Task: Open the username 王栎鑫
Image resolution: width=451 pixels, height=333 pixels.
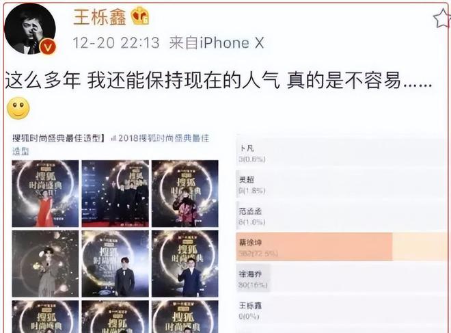Action: (100, 16)
